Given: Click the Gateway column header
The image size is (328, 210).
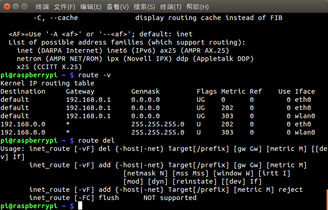Looking at the screenshot, I should 80,91.
